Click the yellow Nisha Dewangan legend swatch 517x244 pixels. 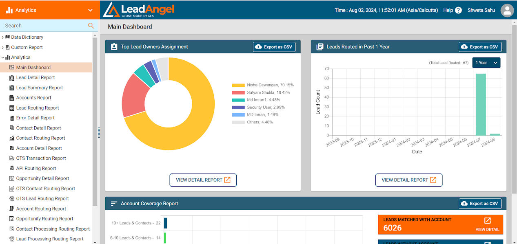(x=238, y=85)
